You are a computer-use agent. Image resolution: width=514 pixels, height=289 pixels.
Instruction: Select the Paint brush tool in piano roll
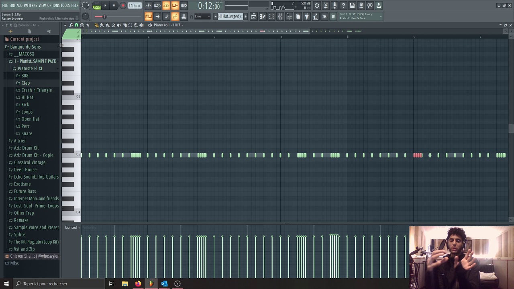102,25
